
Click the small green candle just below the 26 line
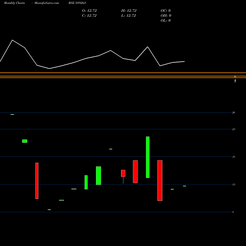click(12, 114)
